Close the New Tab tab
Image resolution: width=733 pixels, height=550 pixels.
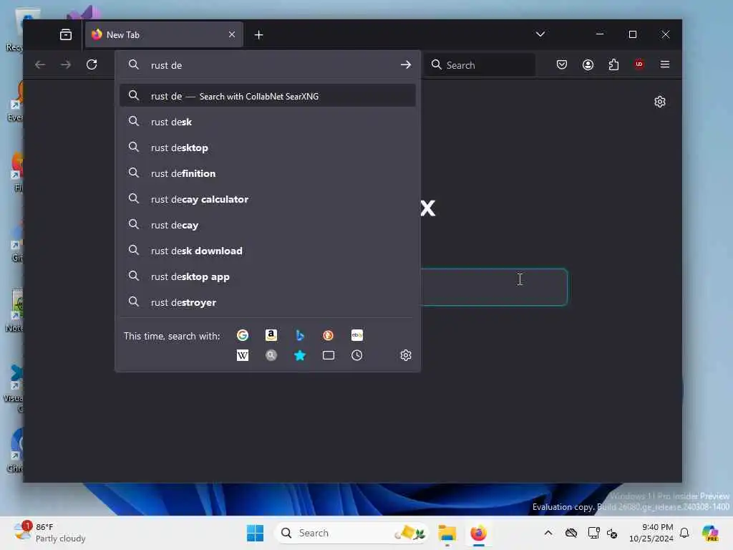coord(232,34)
